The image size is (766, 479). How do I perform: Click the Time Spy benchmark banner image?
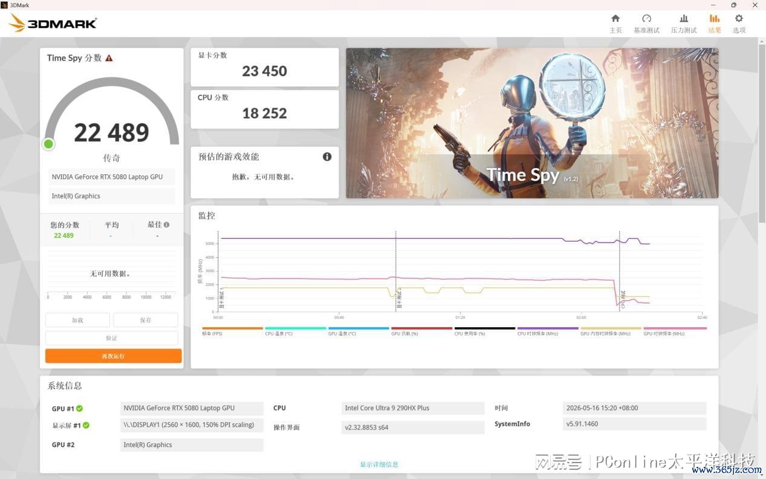pos(532,123)
